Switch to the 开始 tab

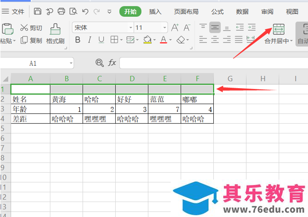pos(130,11)
